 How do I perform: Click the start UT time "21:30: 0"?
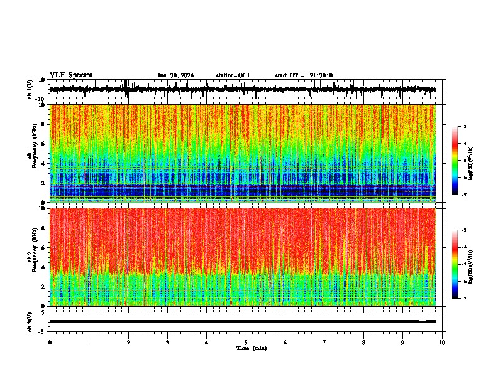pos(321,75)
